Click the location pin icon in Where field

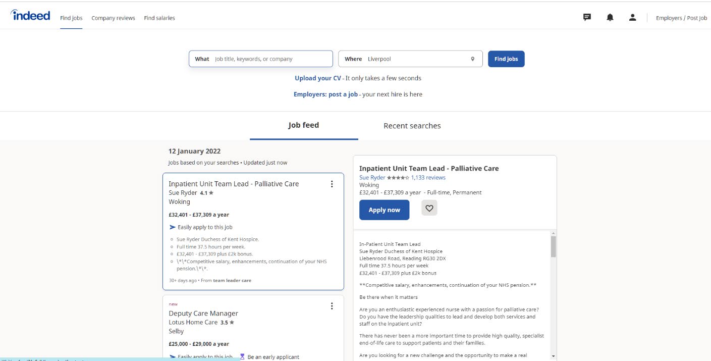(x=473, y=59)
